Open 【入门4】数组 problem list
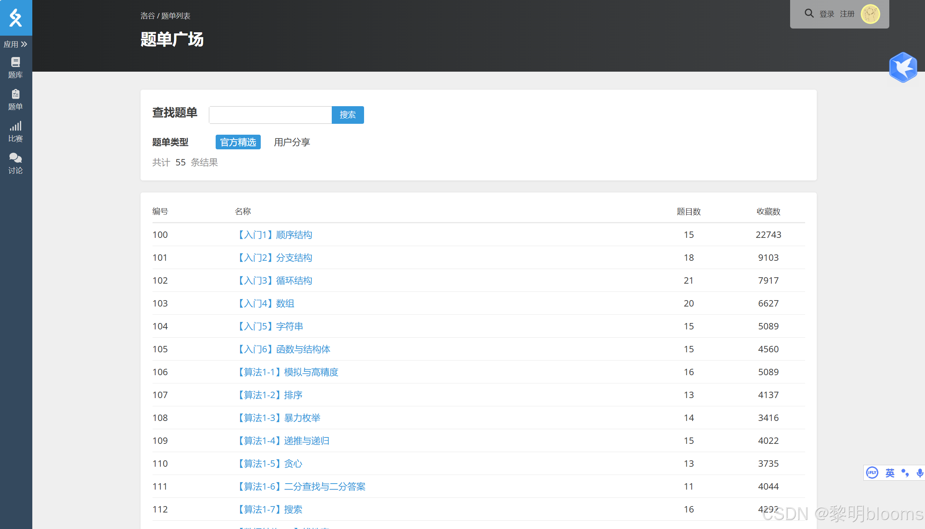The image size is (925, 529). click(265, 304)
